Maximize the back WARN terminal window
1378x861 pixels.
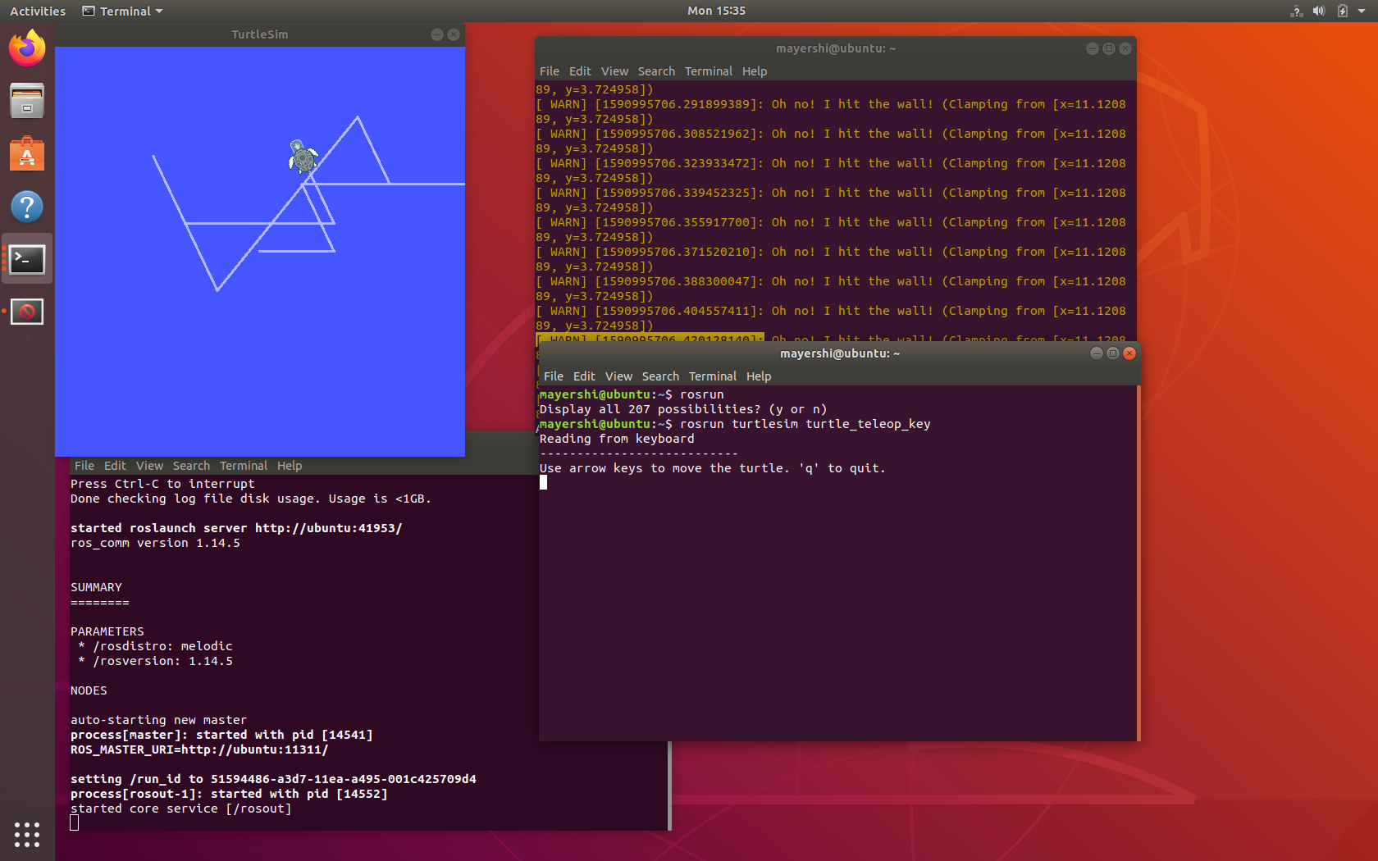[x=1108, y=48]
